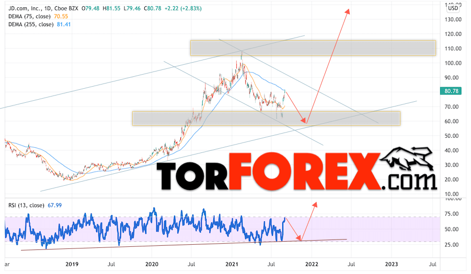Viewport: 471px width, 274px height.
Task: Click the RSI 50.00 axis label
Action: (x=452, y=229)
